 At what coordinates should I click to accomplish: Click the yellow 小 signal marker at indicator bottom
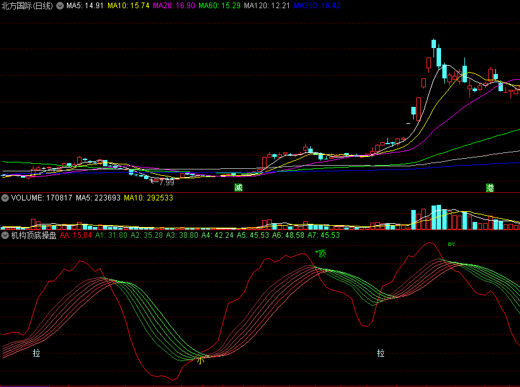200,360
